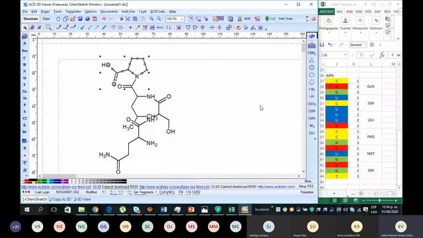
Task: Select the Draw Chains tool
Action: pos(73,27)
